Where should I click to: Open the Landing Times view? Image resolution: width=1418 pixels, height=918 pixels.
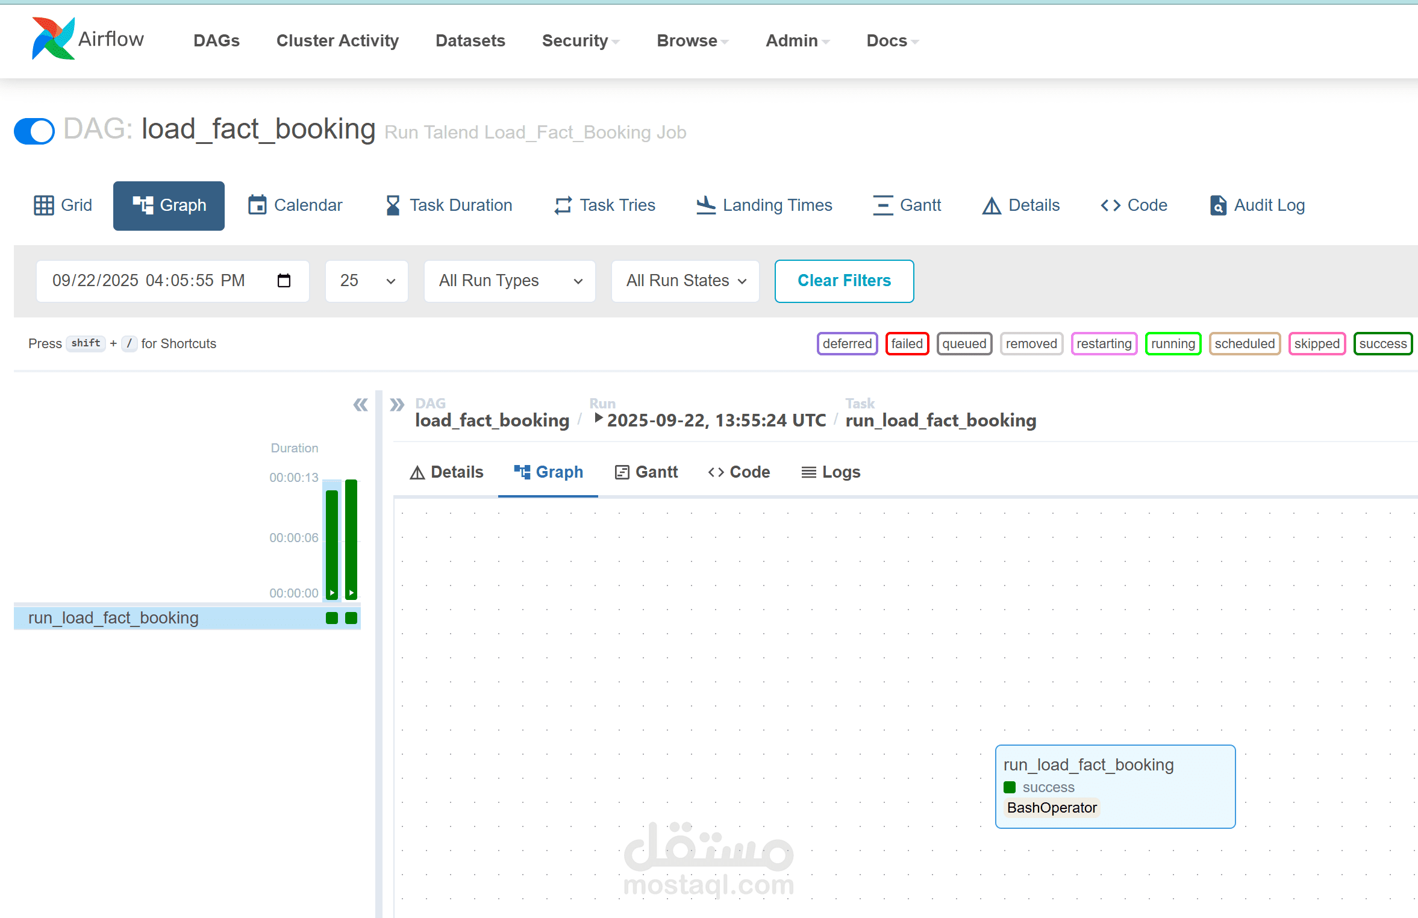(764, 205)
